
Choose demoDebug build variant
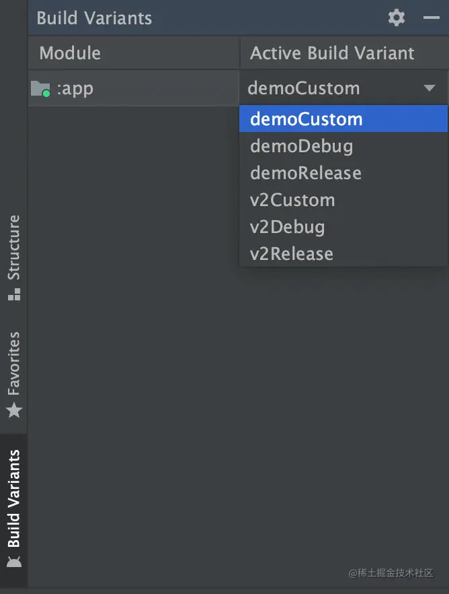tap(302, 146)
